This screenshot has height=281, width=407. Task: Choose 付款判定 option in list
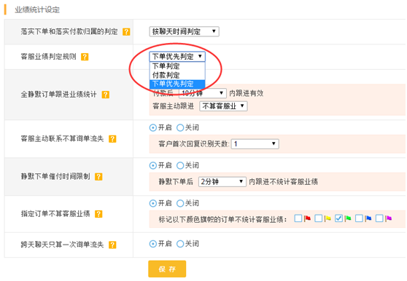(x=177, y=76)
